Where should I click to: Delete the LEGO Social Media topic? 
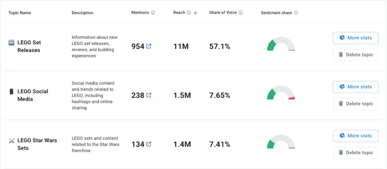coord(355,104)
